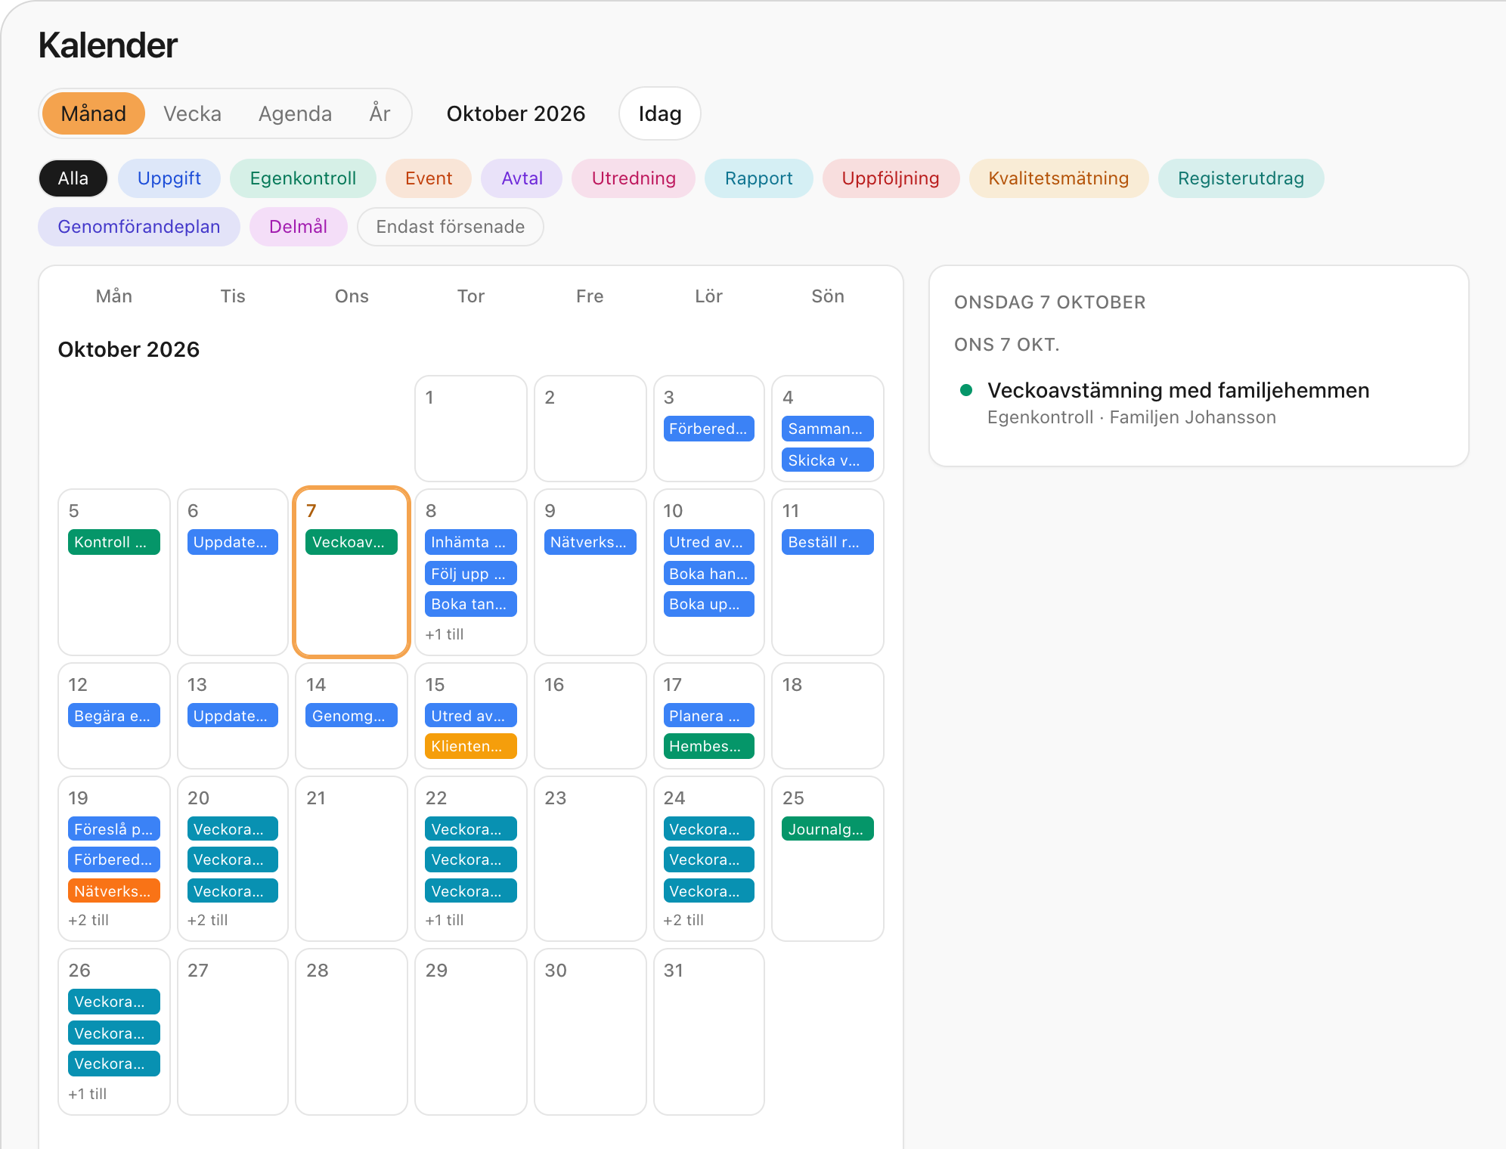1506x1149 pixels.
Task: Toggle the Kvalitetsmätning filter chip
Action: pyautogui.click(x=1058, y=178)
